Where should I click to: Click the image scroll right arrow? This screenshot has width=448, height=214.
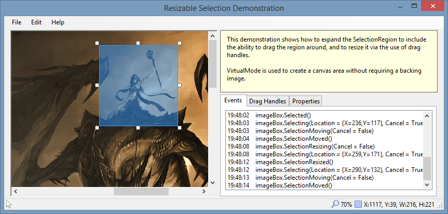point(204,191)
